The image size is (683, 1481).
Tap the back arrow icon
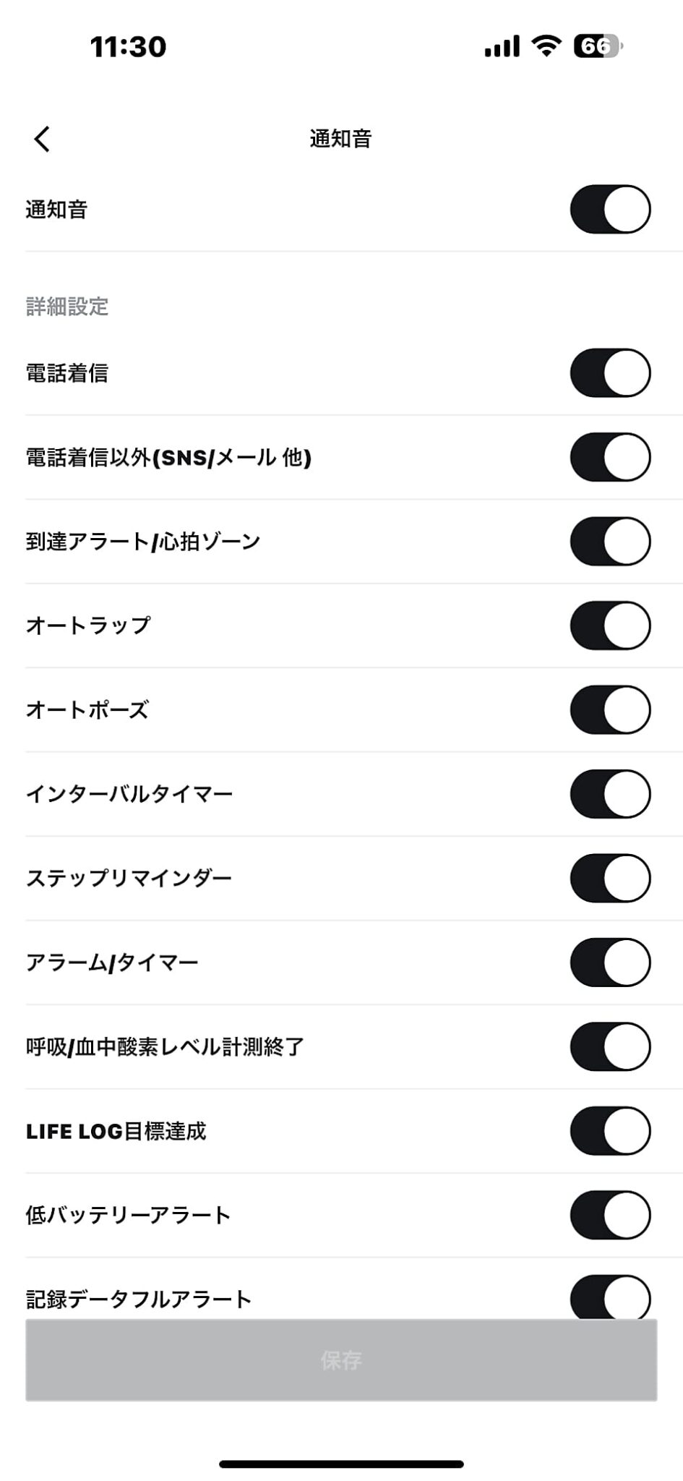(43, 139)
